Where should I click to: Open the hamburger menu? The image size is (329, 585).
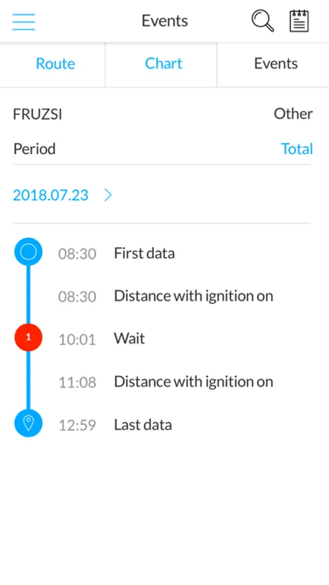tap(23, 21)
